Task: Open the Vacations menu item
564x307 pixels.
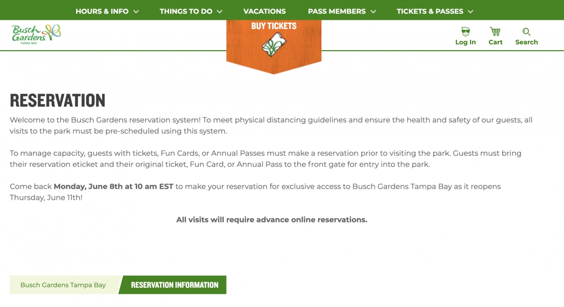Action: click(265, 11)
